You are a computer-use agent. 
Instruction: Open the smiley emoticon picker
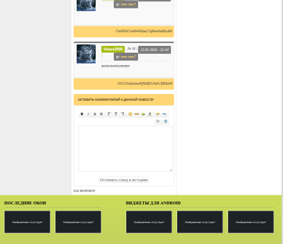click(x=130, y=114)
